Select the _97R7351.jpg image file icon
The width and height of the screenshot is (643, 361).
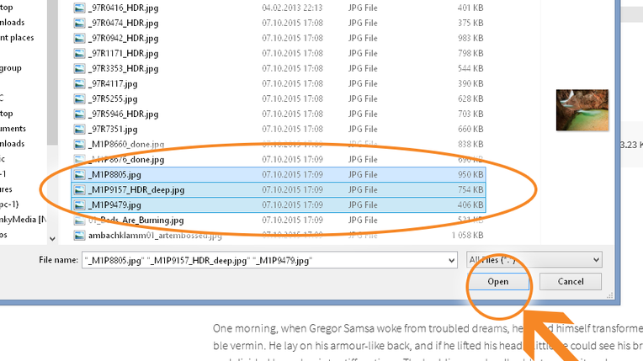(79, 130)
